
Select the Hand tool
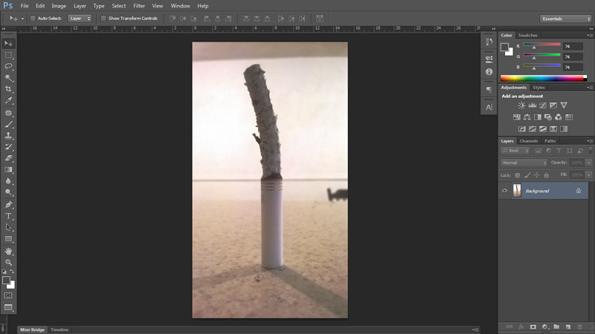coord(9,251)
